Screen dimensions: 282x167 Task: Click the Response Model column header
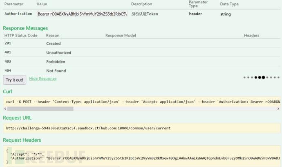[x=121, y=36]
